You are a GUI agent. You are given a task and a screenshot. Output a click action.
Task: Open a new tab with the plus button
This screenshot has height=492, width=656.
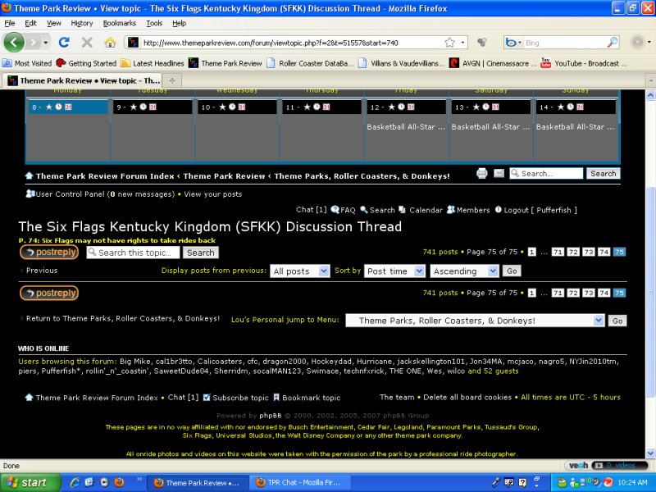172,80
